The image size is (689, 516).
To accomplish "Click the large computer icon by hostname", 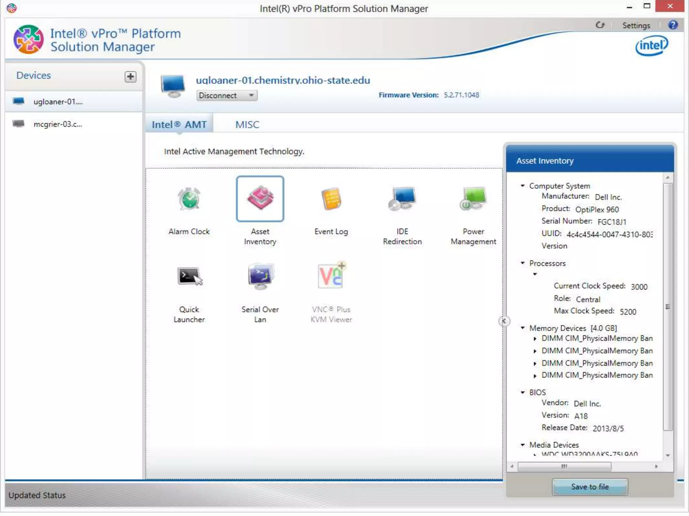I will [x=173, y=86].
